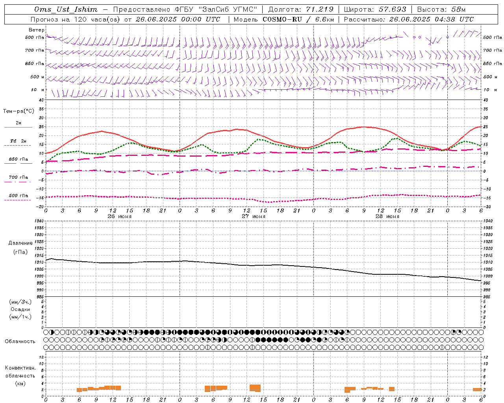Click the 28 июня date label
The height and width of the screenshot is (403, 504).
point(387,216)
